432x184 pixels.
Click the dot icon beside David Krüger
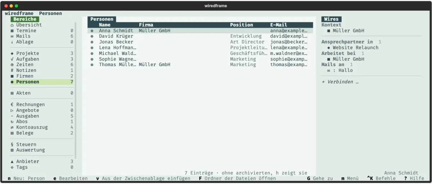pyautogui.click(x=92, y=36)
